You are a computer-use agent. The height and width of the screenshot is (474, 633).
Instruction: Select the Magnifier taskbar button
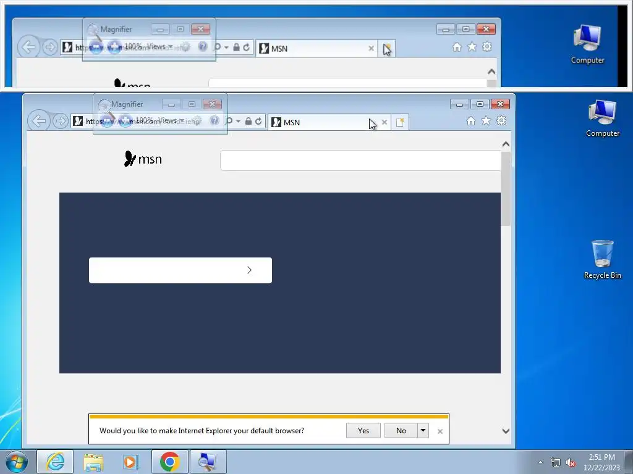(208, 462)
